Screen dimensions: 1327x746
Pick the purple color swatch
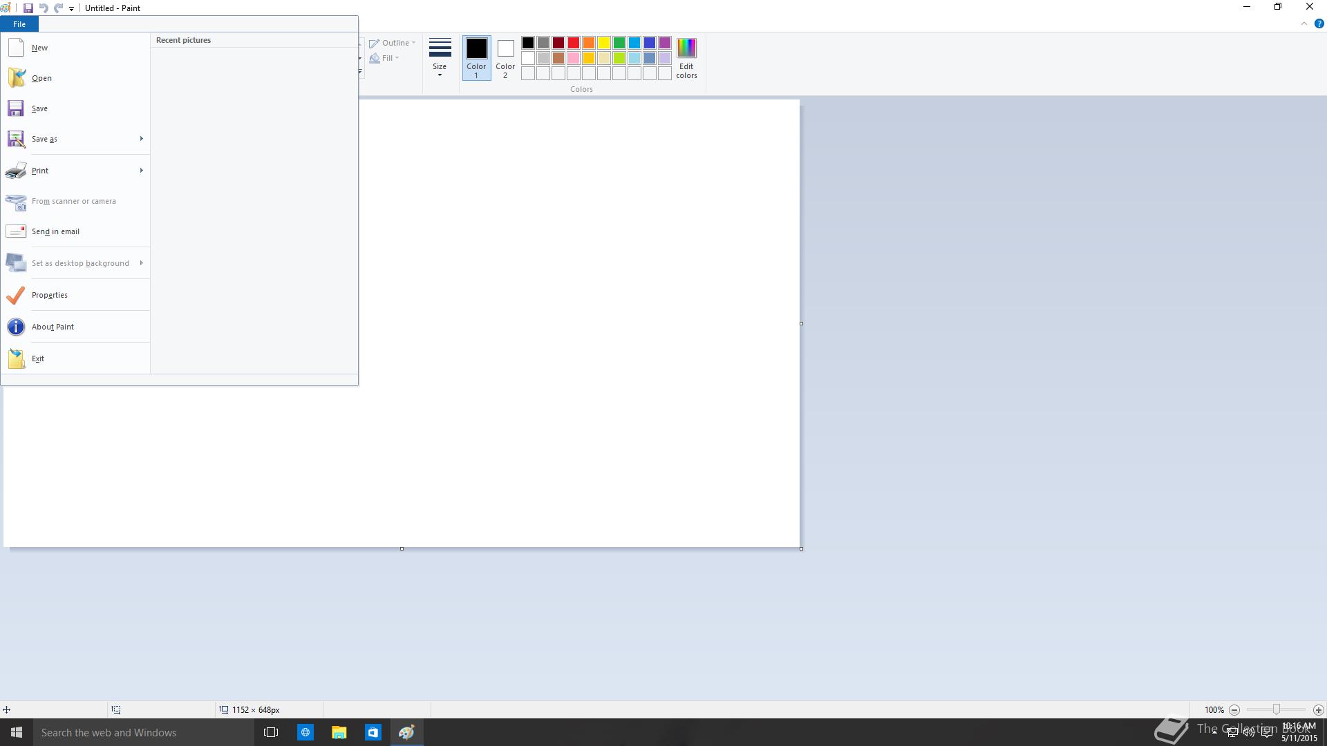click(665, 43)
